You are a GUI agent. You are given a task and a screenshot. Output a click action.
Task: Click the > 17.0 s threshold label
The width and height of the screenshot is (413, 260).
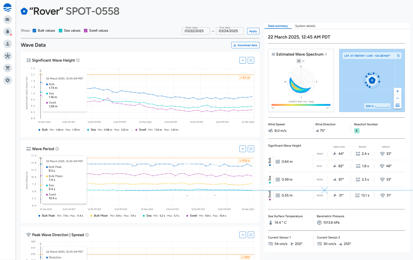[x=244, y=161]
